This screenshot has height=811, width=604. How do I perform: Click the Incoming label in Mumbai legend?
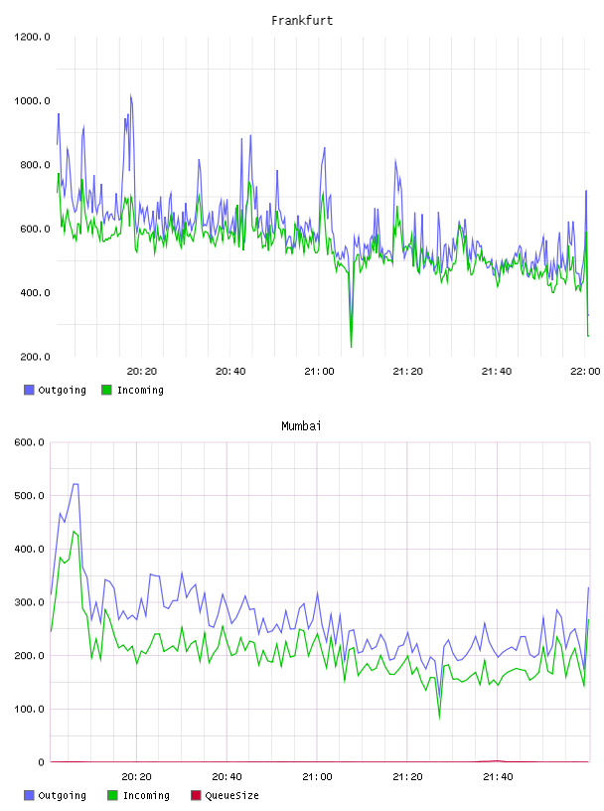click(x=146, y=795)
